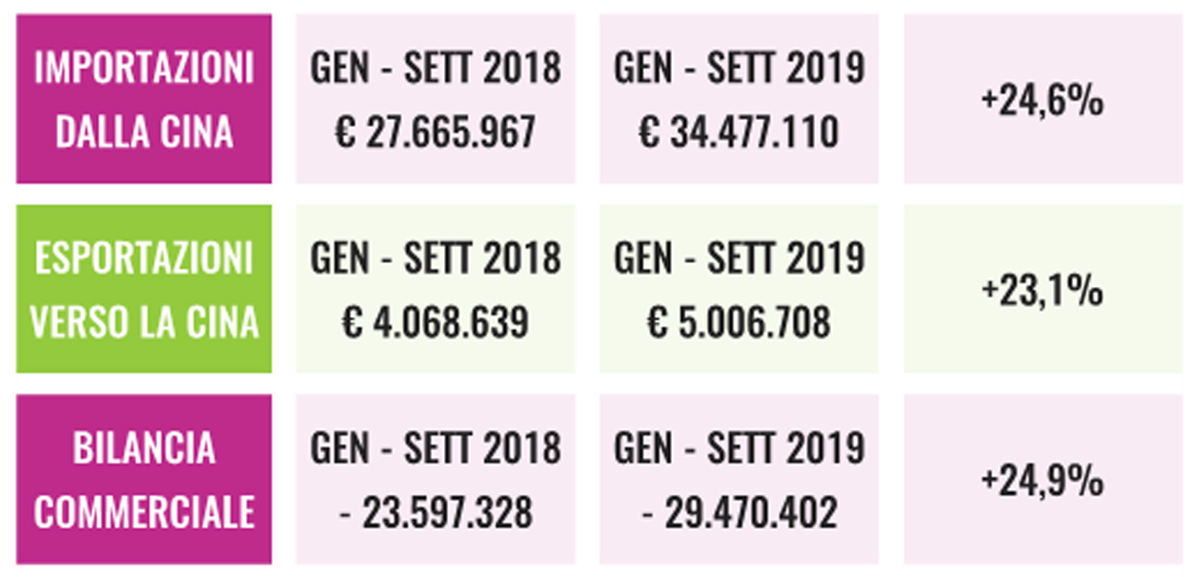Image resolution: width=1197 pixels, height=577 pixels.
Task: Click the € 4.068.639 export 2018 cell
Action: point(436,289)
